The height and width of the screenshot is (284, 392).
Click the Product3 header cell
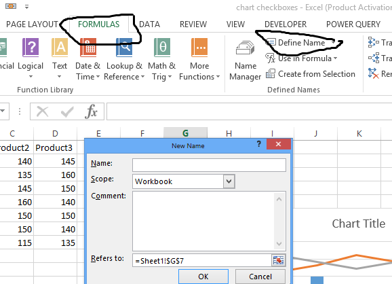click(55, 147)
